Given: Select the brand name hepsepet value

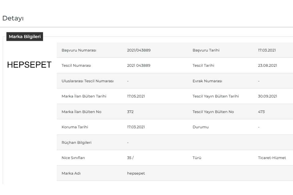Looking at the screenshot, I should (x=136, y=173).
